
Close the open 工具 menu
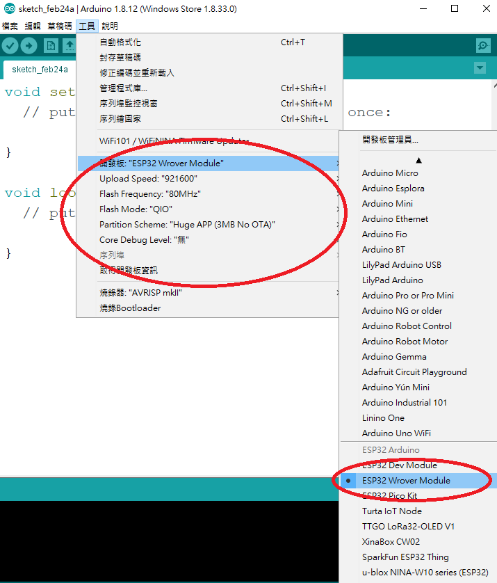[x=87, y=26]
